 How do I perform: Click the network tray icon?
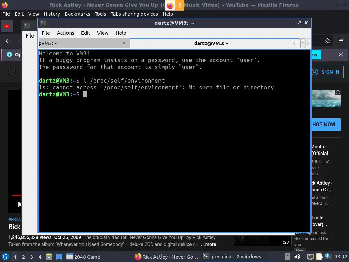310,257
